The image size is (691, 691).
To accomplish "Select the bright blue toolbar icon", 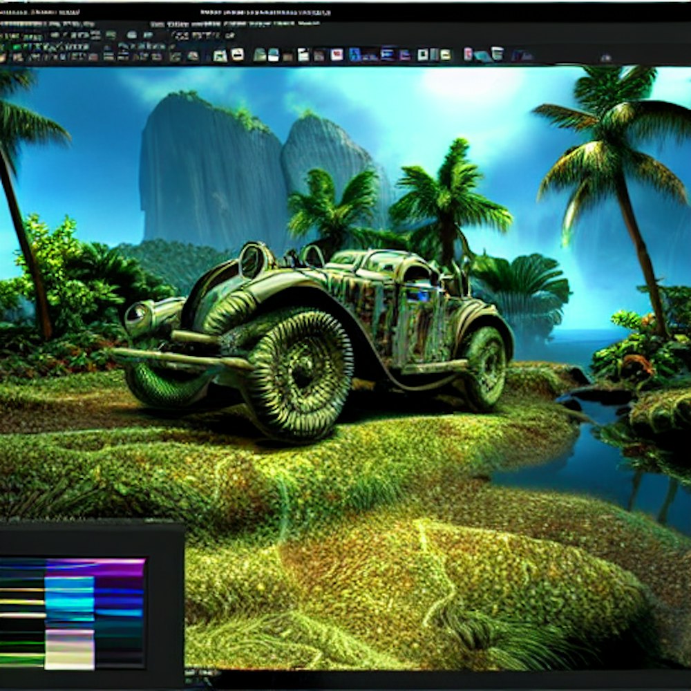I will coord(354,54).
